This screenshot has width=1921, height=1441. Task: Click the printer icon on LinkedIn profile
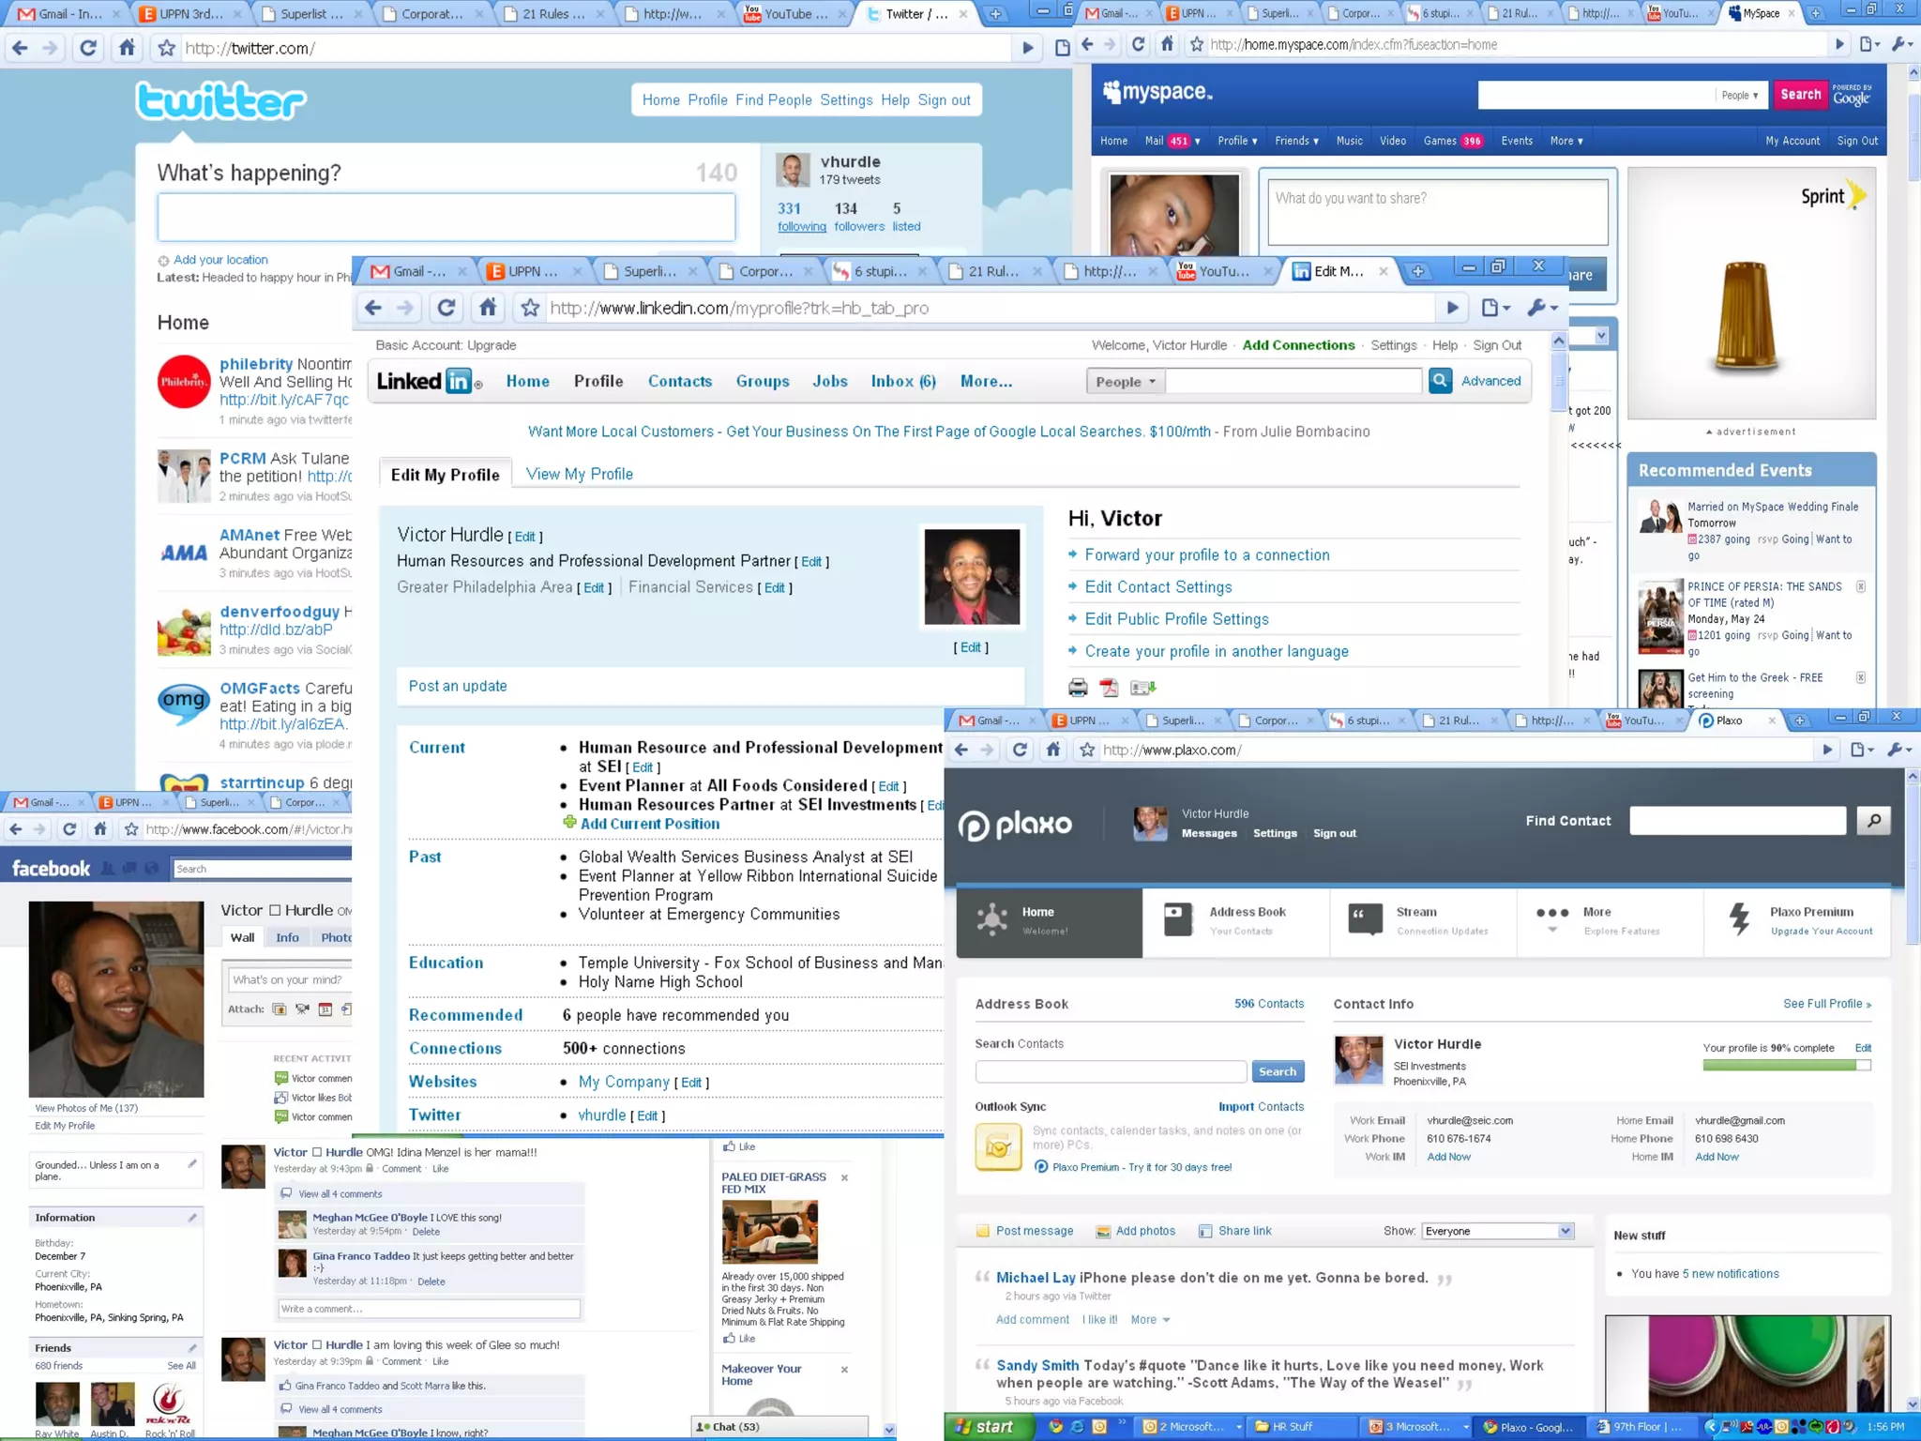click(x=1078, y=688)
